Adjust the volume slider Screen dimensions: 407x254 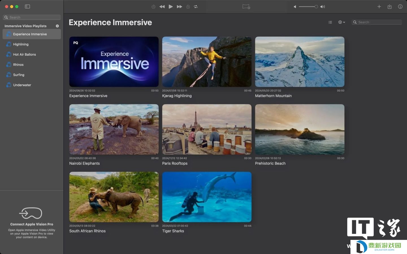(308, 6)
